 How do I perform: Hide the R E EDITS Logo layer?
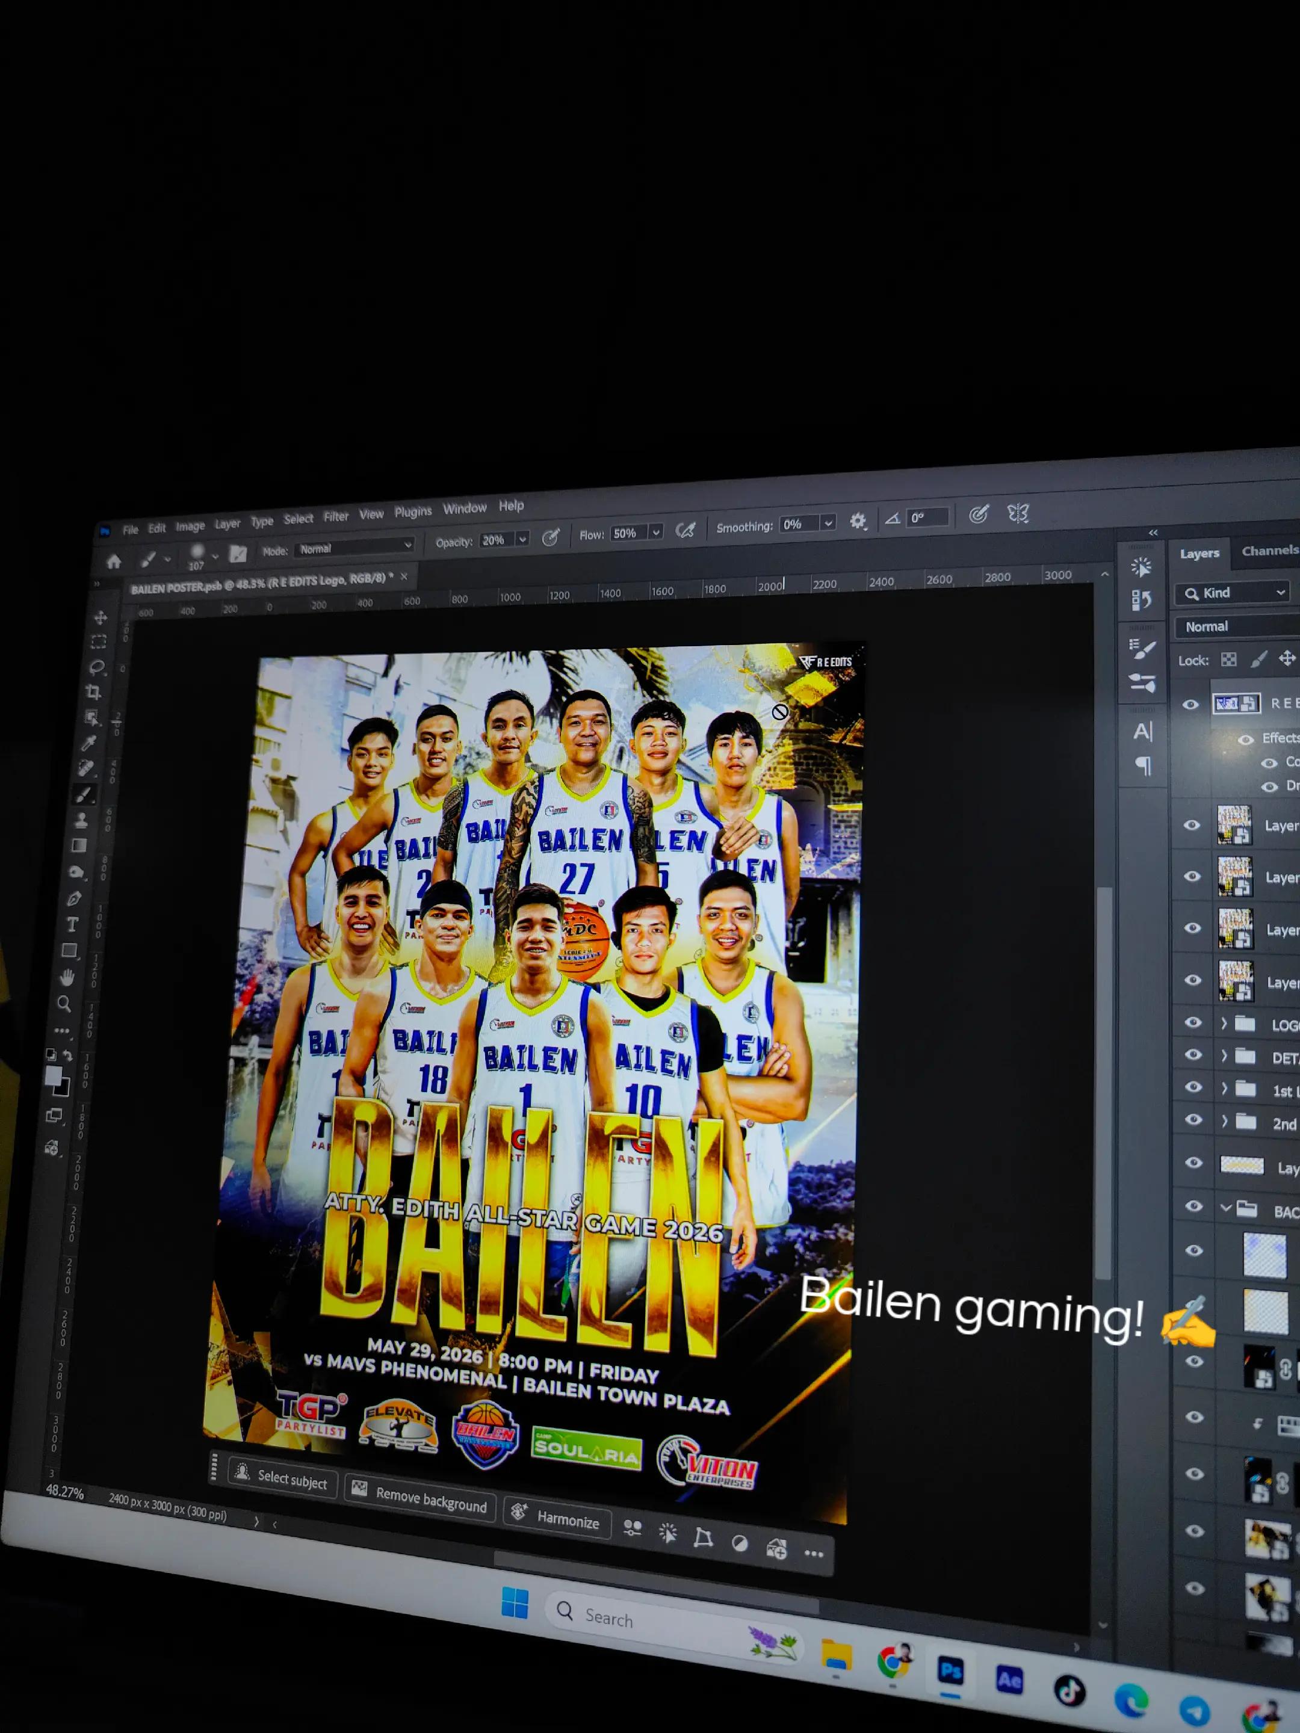point(1190,704)
